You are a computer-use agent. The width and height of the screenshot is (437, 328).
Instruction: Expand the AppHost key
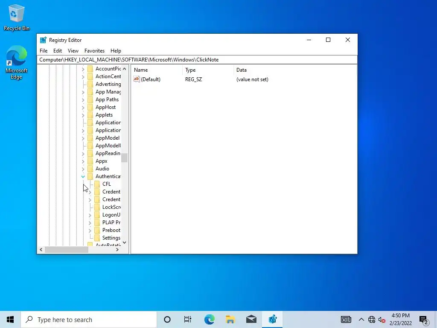click(x=83, y=107)
